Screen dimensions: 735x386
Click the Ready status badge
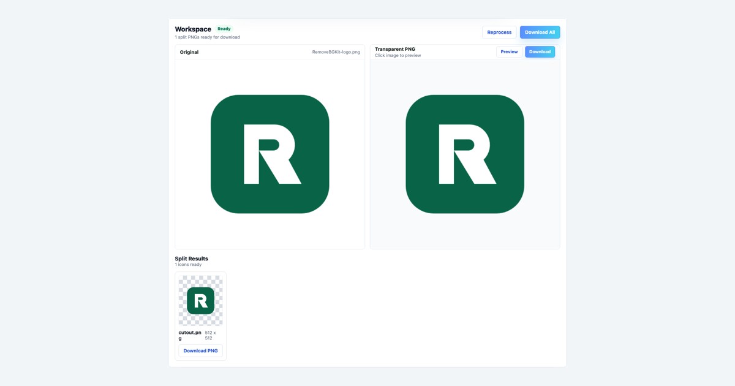coord(224,29)
